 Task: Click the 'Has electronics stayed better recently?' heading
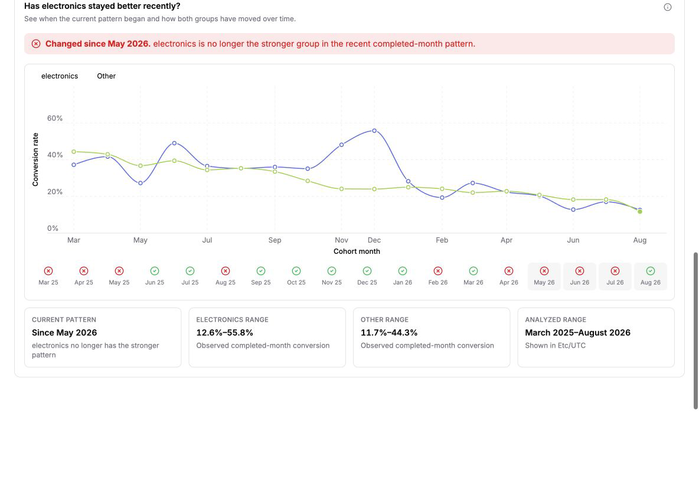pyautogui.click(x=102, y=6)
